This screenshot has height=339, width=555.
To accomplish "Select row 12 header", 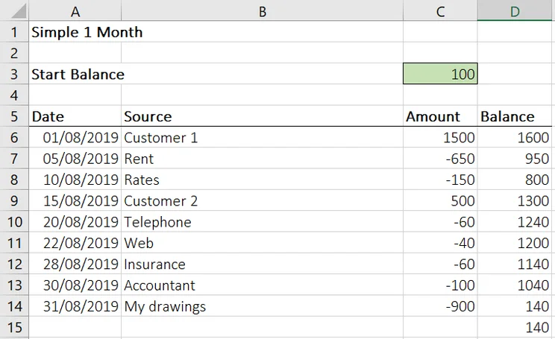I will click(14, 264).
